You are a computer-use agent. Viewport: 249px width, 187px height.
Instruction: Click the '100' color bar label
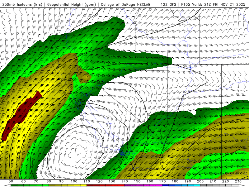coord(74,181)
